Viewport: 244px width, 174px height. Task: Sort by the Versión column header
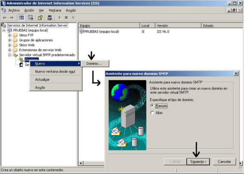tap(178, 26)
